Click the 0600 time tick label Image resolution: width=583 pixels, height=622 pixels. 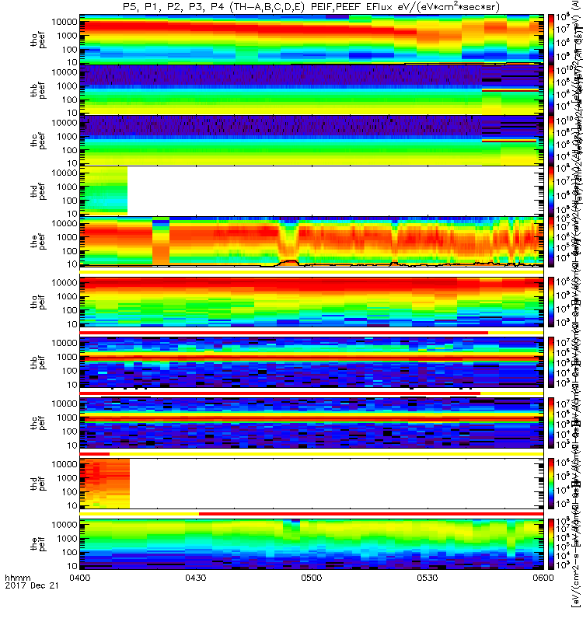coord(543,578)
